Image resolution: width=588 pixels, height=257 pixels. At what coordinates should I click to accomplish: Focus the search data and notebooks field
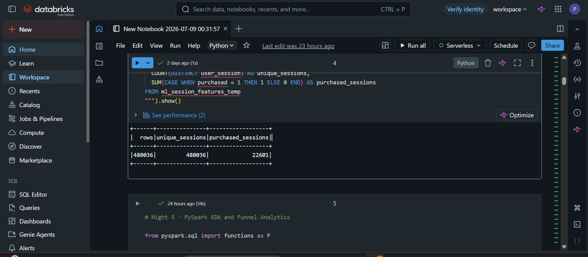click(293, 9)
